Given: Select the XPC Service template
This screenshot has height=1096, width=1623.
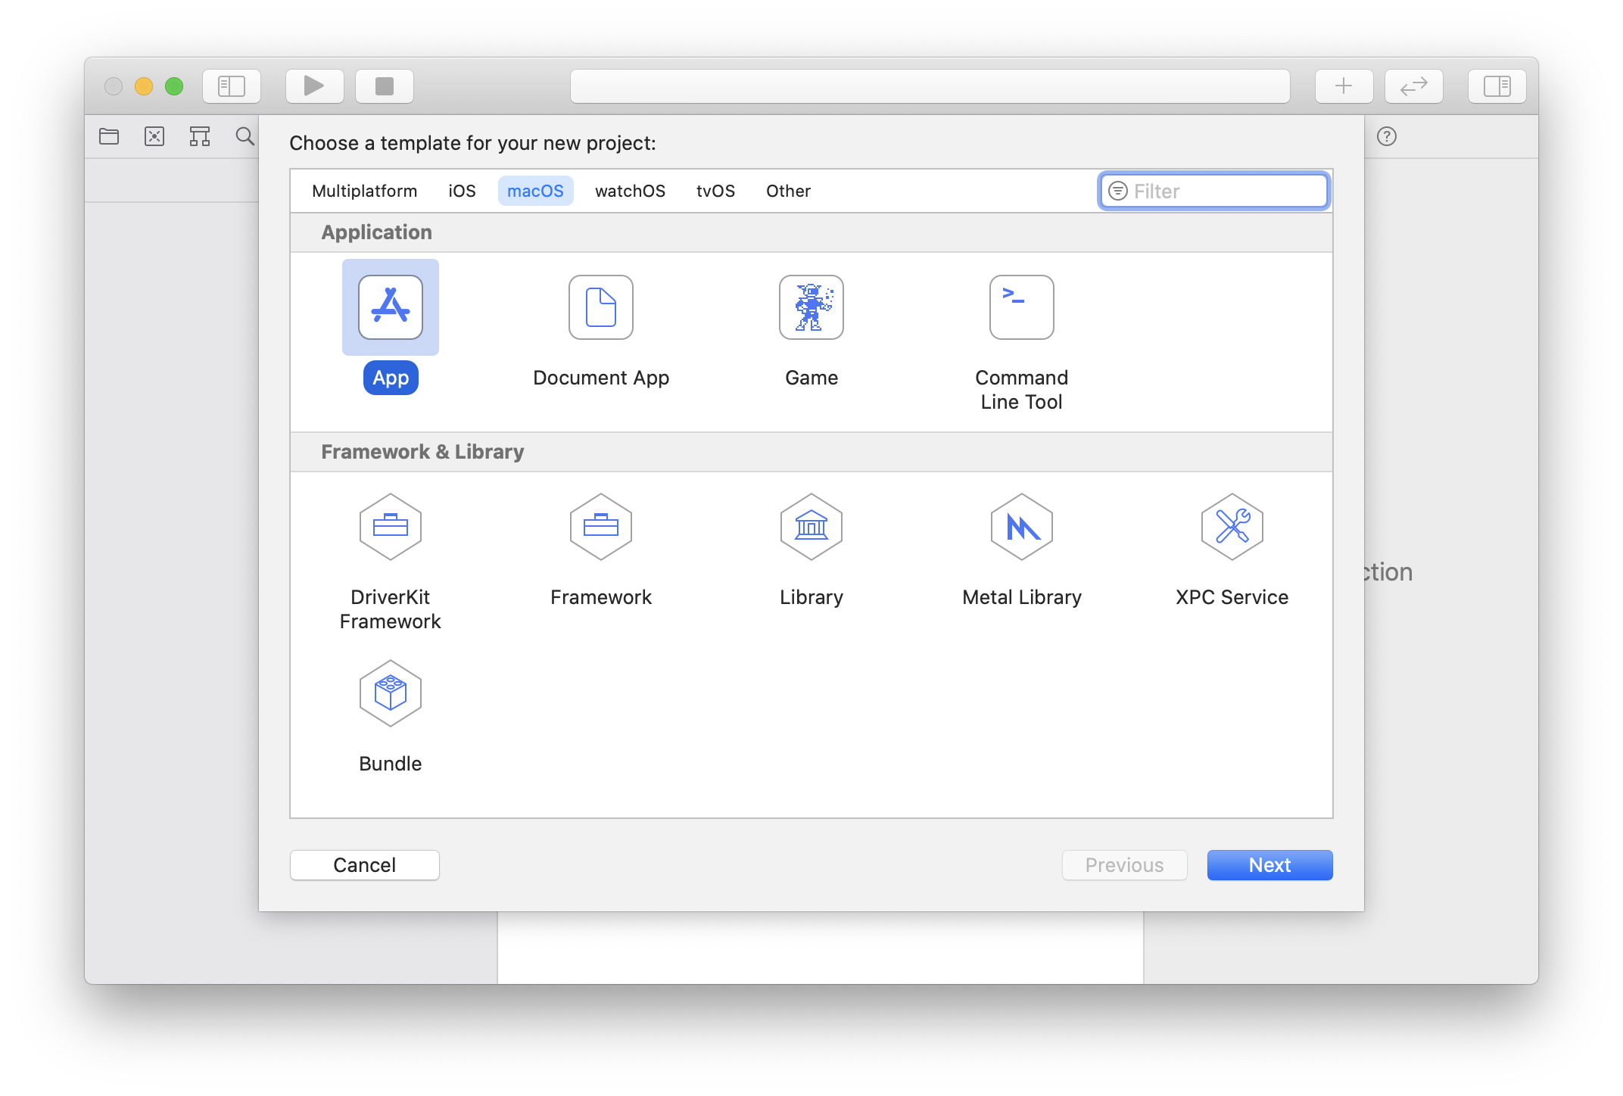Looking at the screenshot, I should pyautogui.click(x=1232, y=527).
